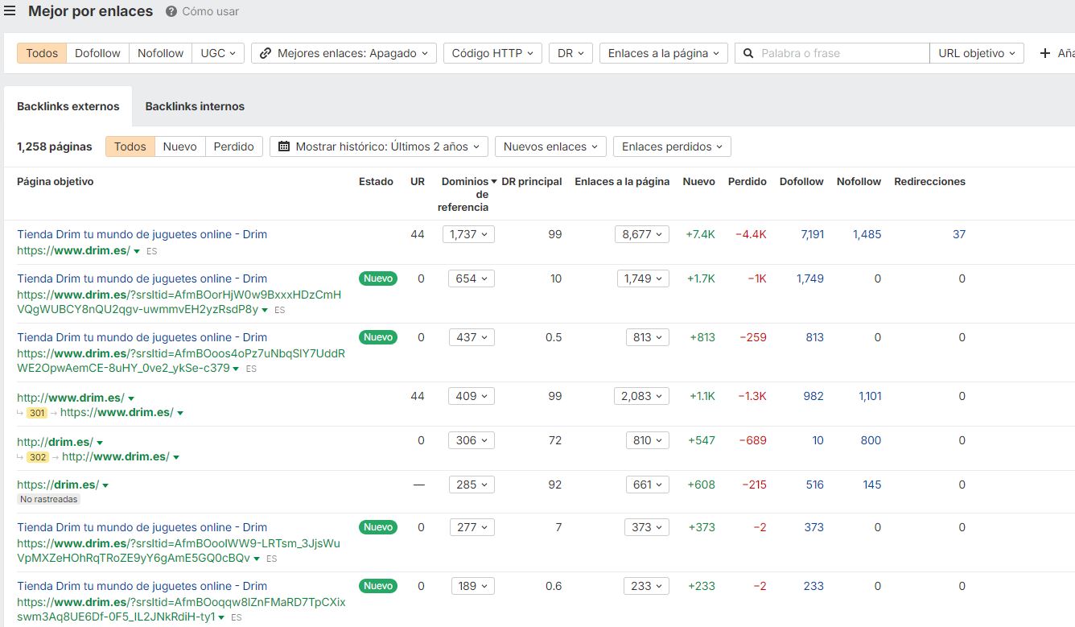The image size is (1075, 627).
Task: Enable the Dofollow filter
Action: [97, 52]
